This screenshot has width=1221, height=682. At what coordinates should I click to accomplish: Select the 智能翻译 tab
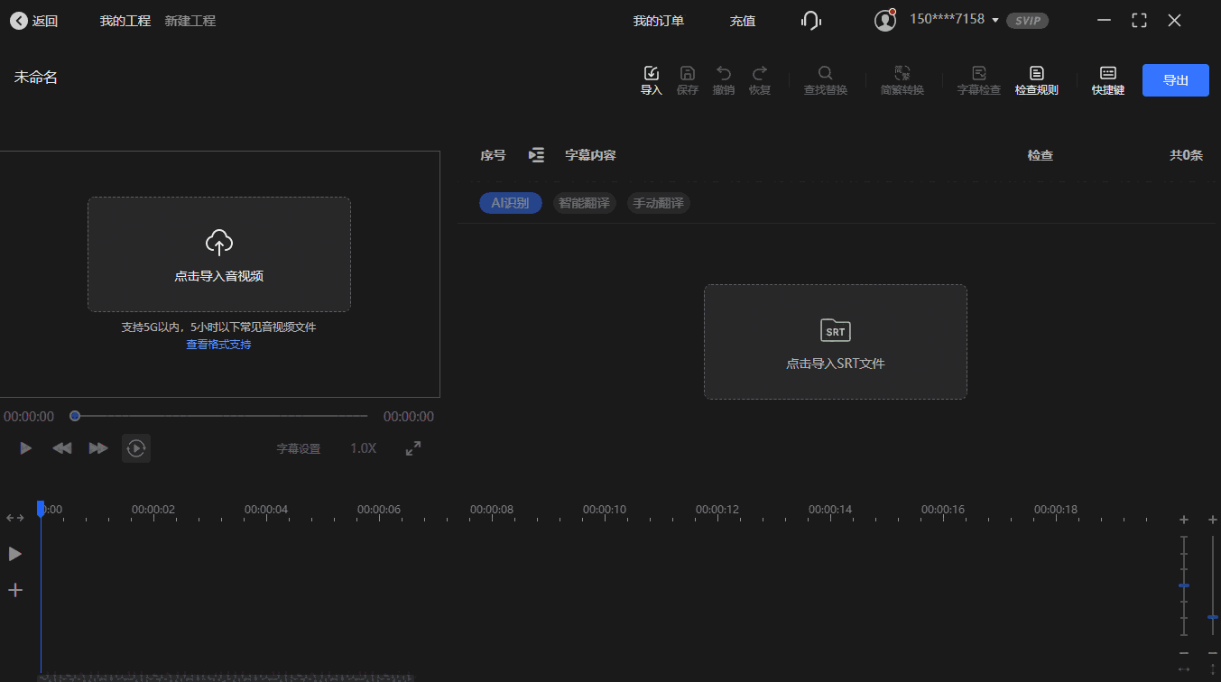coord(584,203)
